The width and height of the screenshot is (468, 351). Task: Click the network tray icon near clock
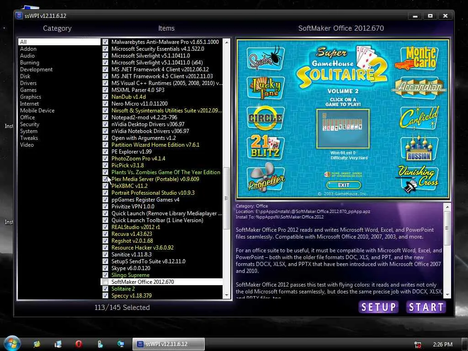tap(418, 345)
